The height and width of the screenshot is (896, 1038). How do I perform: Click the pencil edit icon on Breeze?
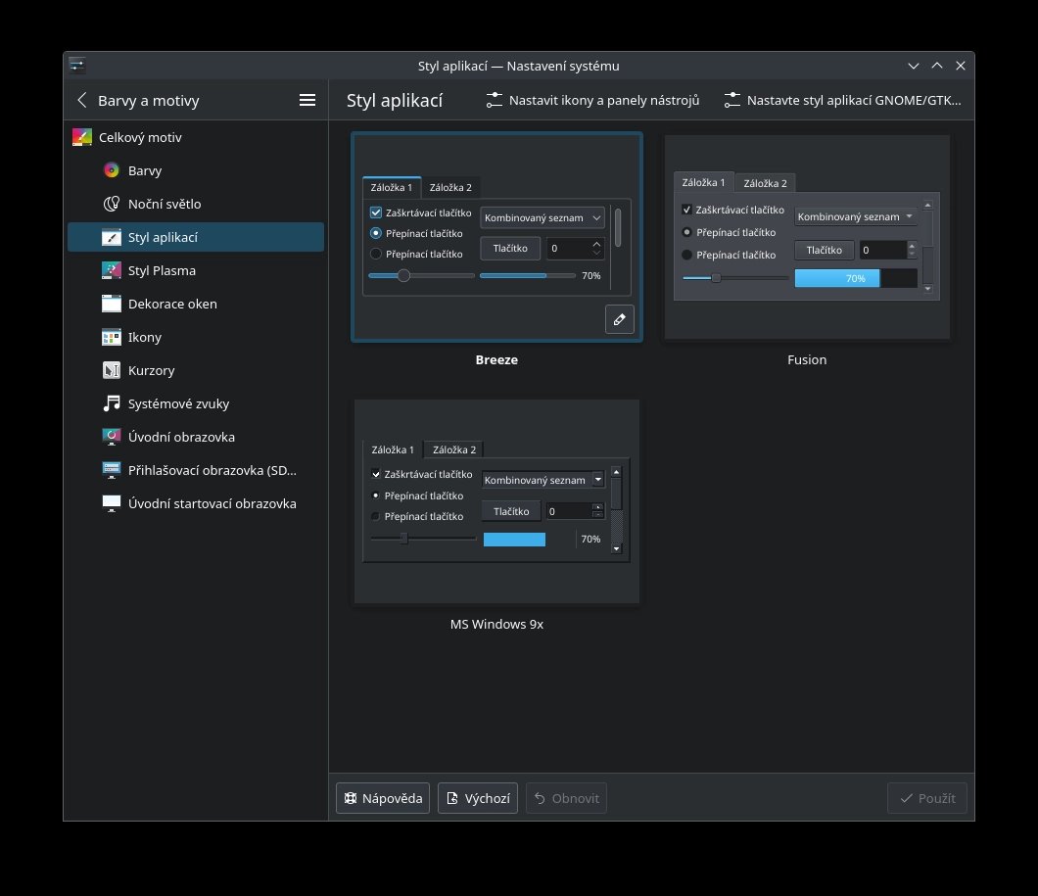point(619,319)
